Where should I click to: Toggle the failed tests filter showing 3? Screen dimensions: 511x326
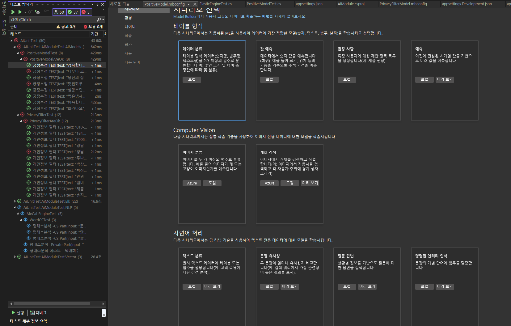pyautogui.click(x=86, y=12)
